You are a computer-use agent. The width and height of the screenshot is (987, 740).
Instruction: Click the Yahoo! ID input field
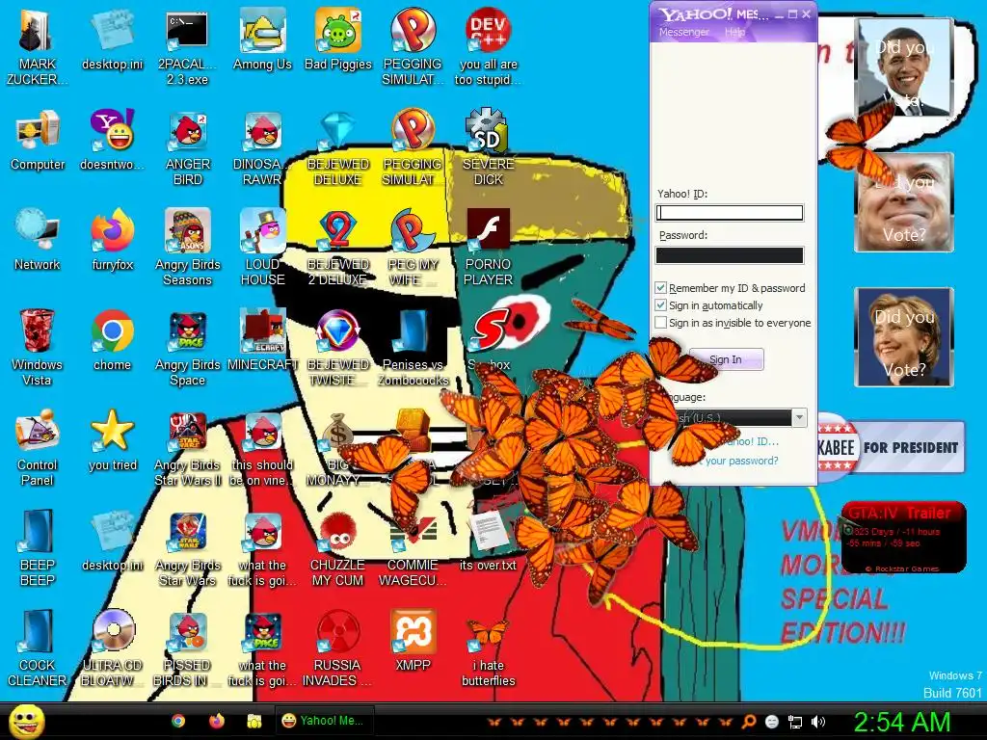730,213
